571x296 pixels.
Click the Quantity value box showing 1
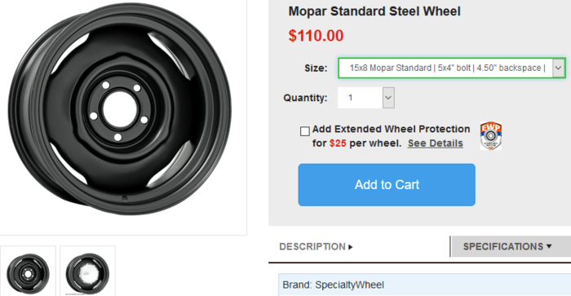(x=361, y=98)
